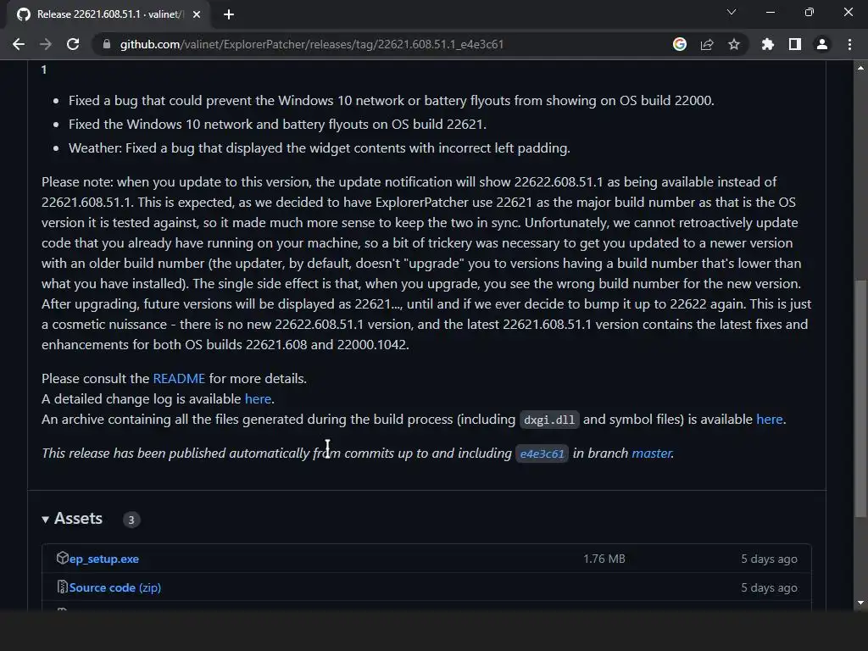The image size is (868, 651).
Task: Click GitHub favicon on the tab
Action: [x=24, y=14]
